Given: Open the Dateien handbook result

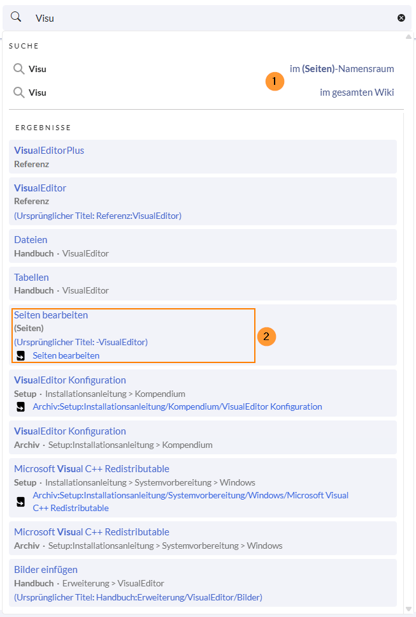Looking at the screenshot, I should click(31, 240).
